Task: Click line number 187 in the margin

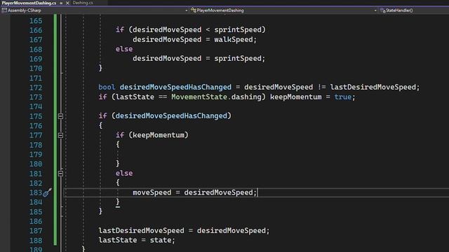Action: (36, 231)
